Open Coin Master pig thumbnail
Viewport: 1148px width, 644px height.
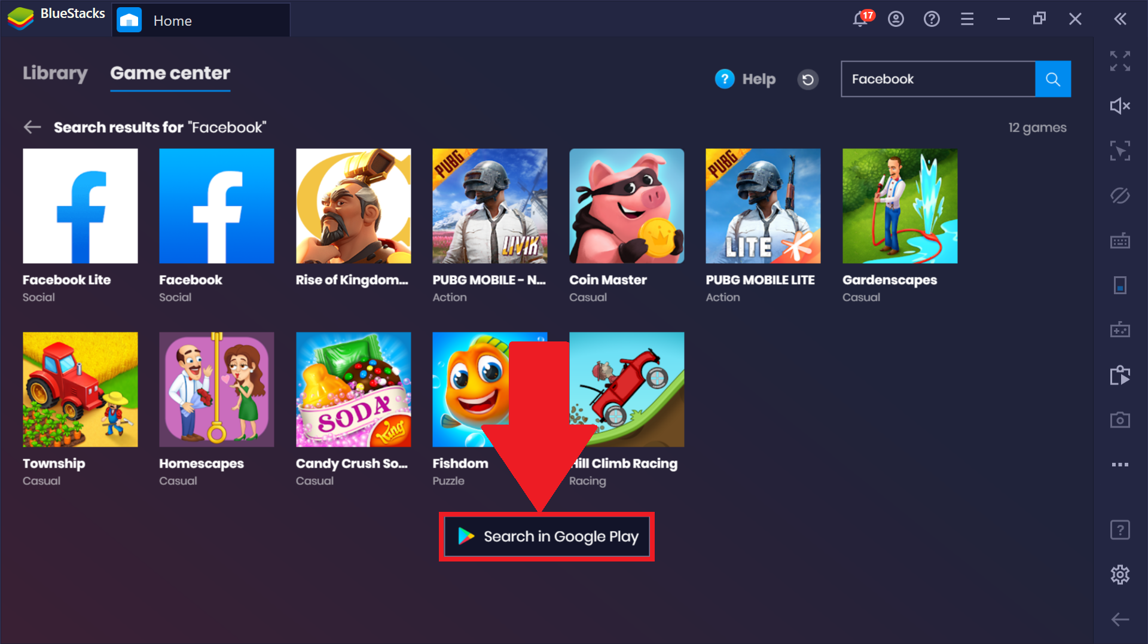pos(627,206)
